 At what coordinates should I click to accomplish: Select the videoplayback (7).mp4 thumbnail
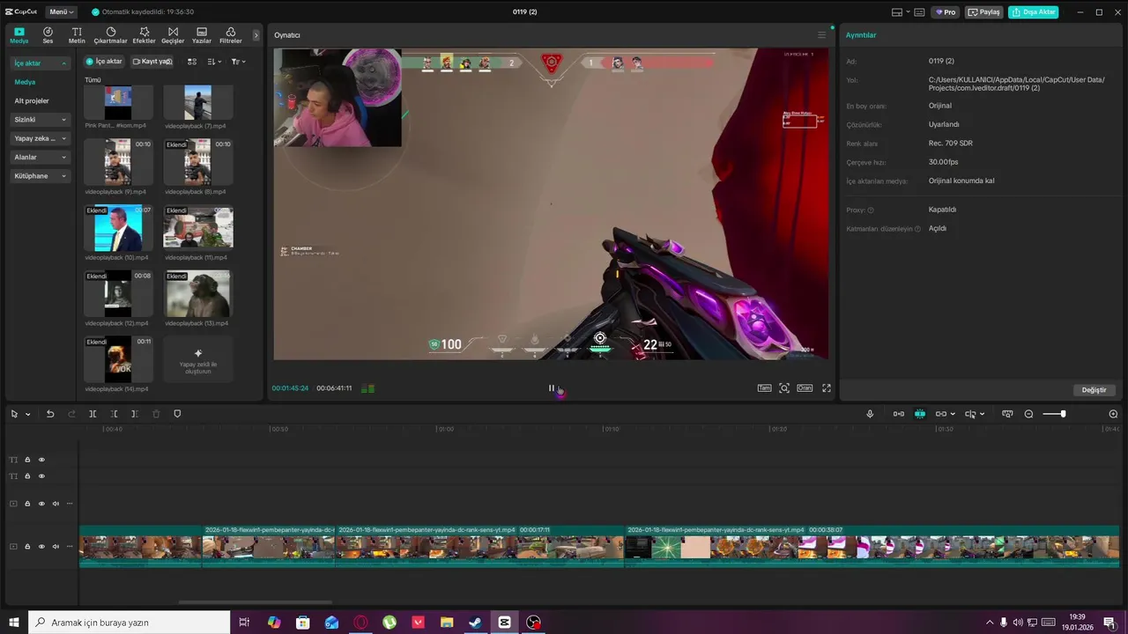pos(198,102)
